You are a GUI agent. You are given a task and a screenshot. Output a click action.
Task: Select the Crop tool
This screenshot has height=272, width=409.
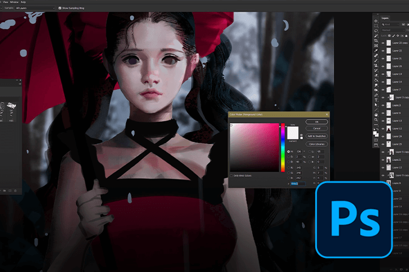376,41
